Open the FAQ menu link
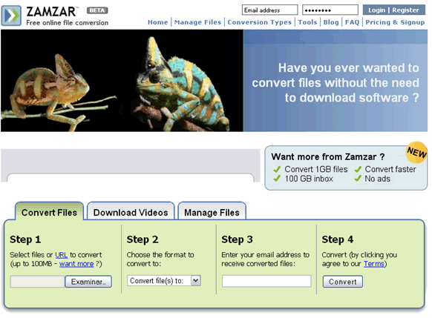Image resolution: width=432 pixels, height=318 pixels. pos(352,22)
